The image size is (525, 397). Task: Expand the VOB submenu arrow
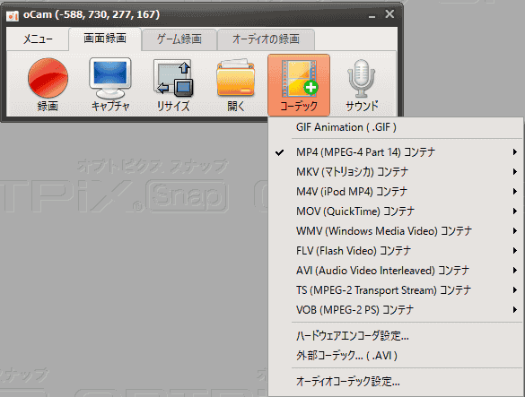pyautogui.click(x=514, y=310)
